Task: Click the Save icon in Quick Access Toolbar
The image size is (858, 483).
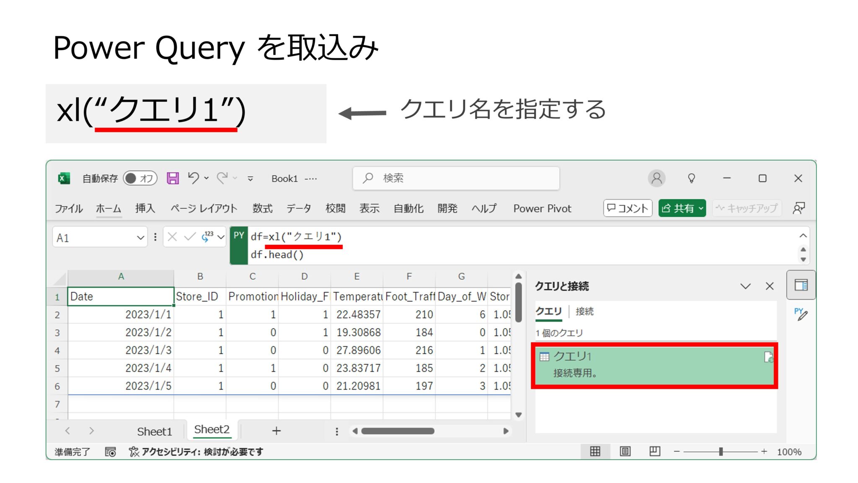Action: pos(172,178)
